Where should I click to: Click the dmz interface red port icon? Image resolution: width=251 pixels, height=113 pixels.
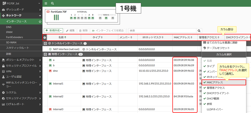tap(50, 71)
